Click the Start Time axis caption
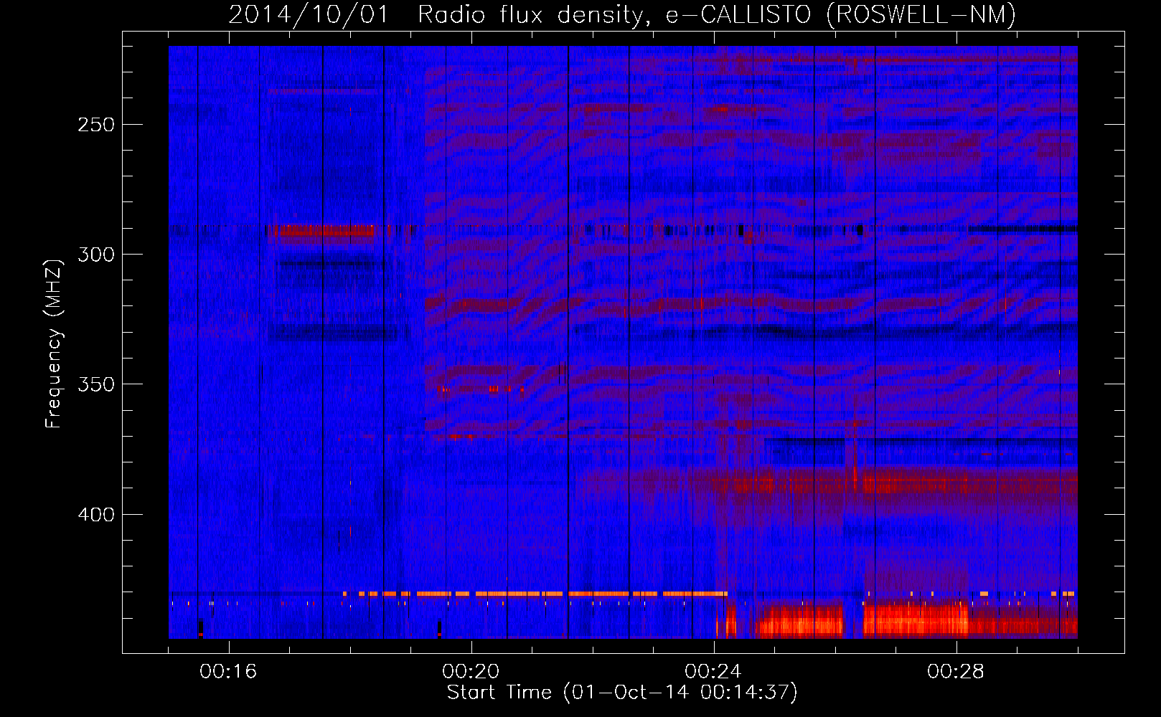Image resolution: width=1161 pixels, height=717 pixels. tap(622, 693)
